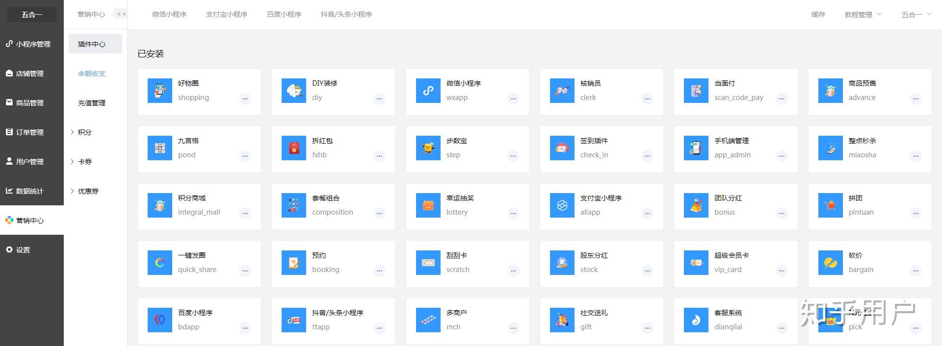Open 数据统计 in main sidebar
Image resolution: width=942 pixels, height=346 pixels.
click(32, 191)
